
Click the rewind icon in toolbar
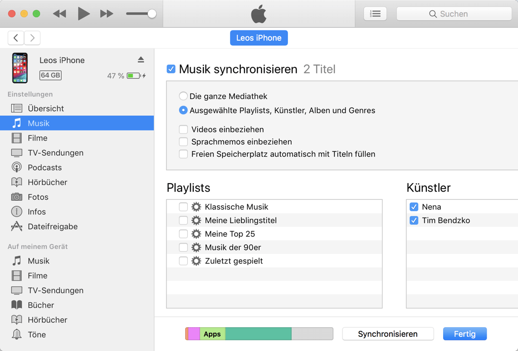60,14
